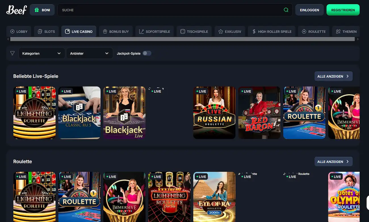Click the search magnifier icon
The height and width of the screenshot is (222, 369).
(286, 10)
